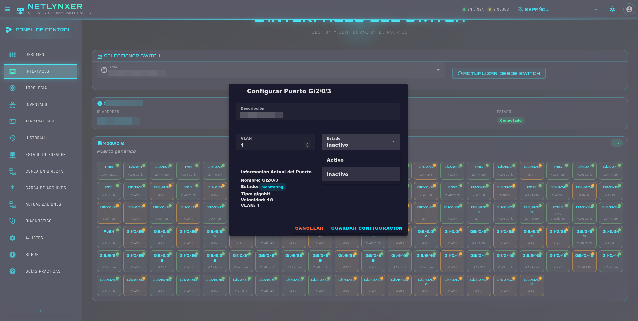Click the Terminal SSH sidebar icon
This screenshot has width=638, height=321.
(x=13, y=121)
